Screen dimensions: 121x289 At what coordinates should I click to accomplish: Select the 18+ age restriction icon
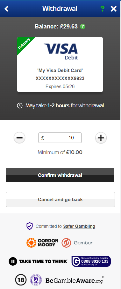[x=21, y=280]
